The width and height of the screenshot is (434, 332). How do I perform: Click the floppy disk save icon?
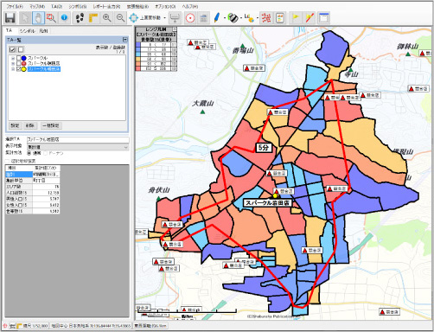[x=10, y=18]
